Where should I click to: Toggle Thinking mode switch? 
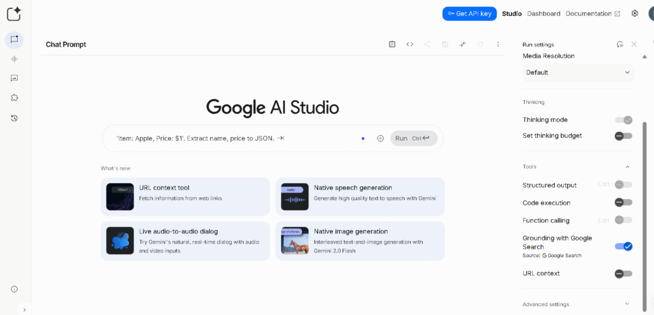click(623, 120)
